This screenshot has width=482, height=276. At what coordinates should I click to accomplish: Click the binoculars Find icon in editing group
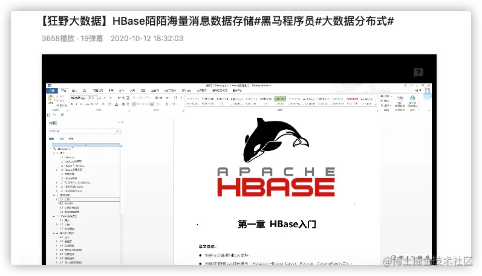point(382,97)
